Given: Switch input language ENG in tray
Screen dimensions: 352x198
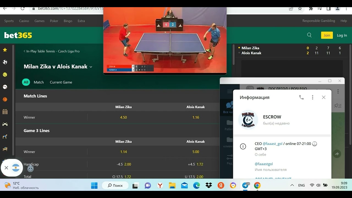Looking at the screenshot, I should click(301, 186).
